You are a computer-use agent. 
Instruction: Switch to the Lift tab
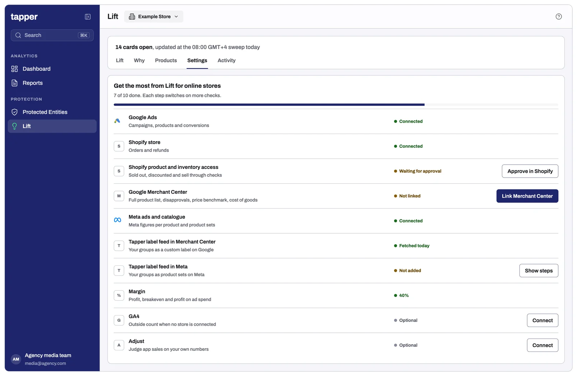point(120,61)
